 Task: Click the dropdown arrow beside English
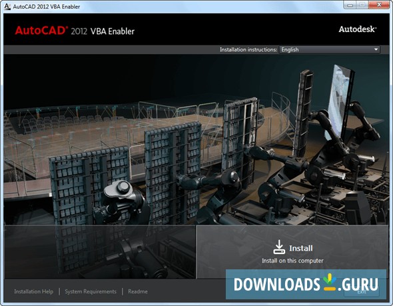coord(376,49)
